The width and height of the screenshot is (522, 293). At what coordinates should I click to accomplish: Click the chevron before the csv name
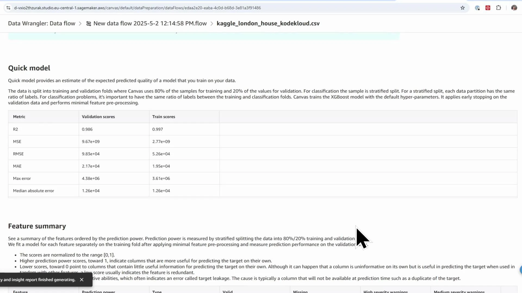point(212,24)
